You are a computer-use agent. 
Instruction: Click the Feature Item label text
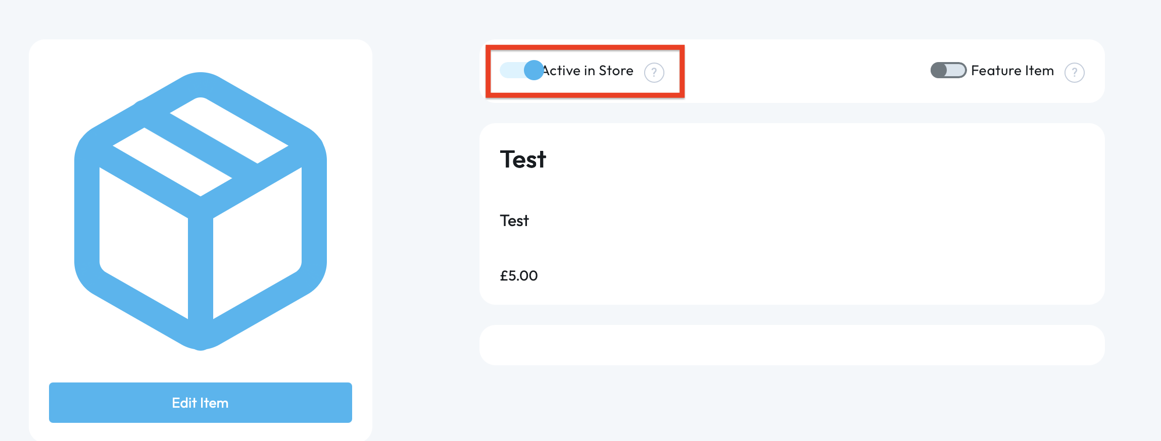(1012, 71)
